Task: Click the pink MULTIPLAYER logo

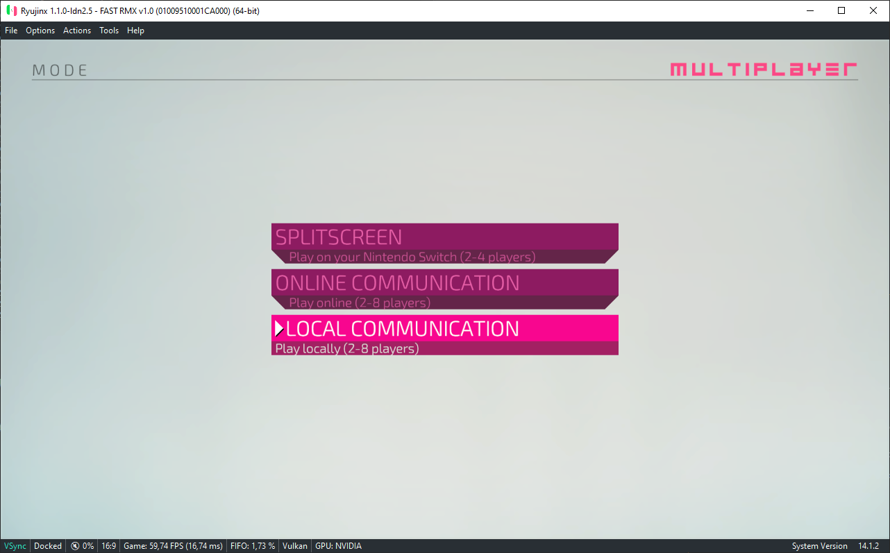Action: tap(763, 70)
